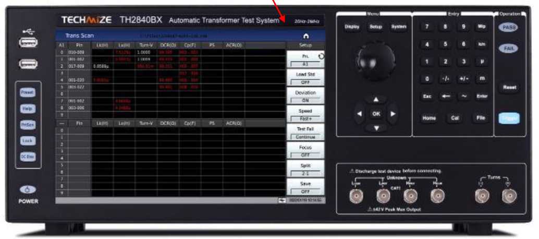Tap the M/p unit key
The width and height of the screenshot is (539, 239).
point(482,27)
